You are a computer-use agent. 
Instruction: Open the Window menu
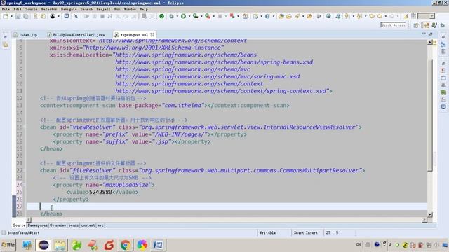click(130, 9)
